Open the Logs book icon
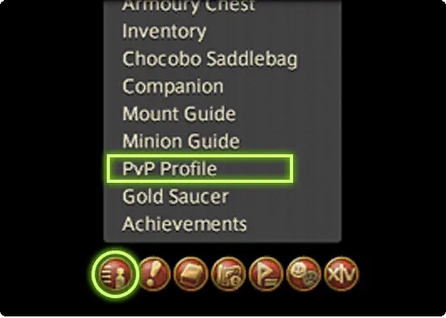The image size is (446, 318). [x=191, y=274]
